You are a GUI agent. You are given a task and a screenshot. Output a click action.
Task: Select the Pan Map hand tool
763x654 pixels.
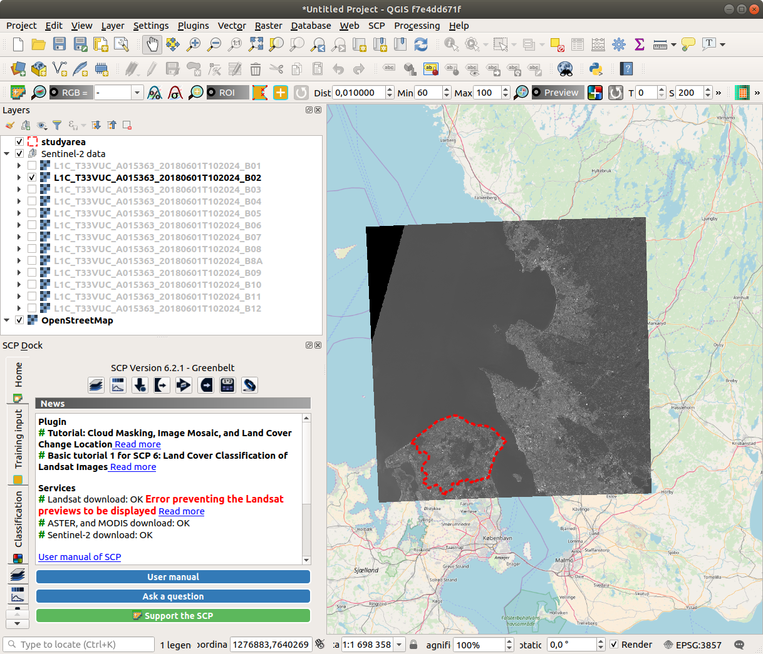[x=152, y=44]
